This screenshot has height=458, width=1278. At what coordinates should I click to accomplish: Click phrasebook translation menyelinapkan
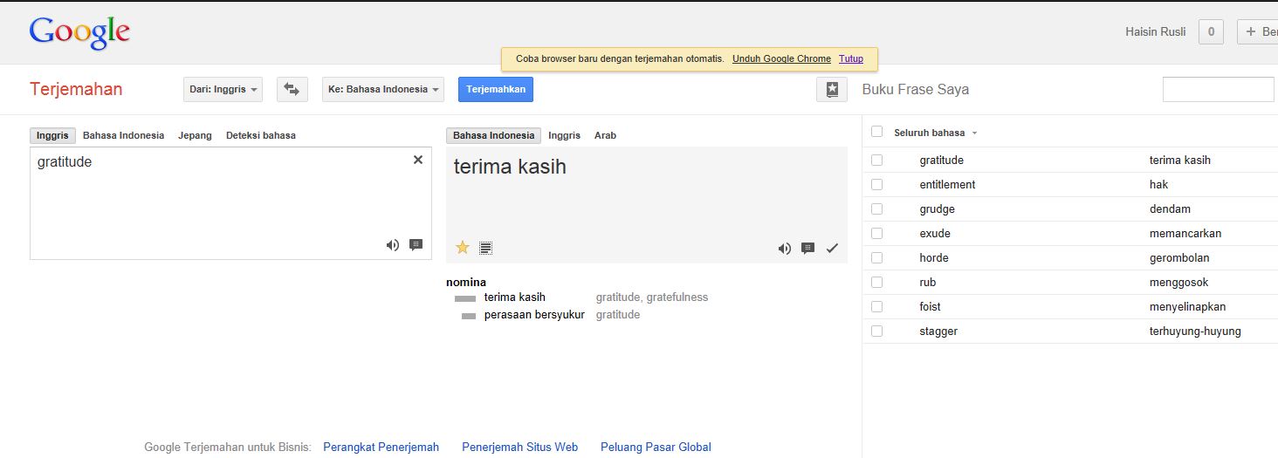point(1188,306)
